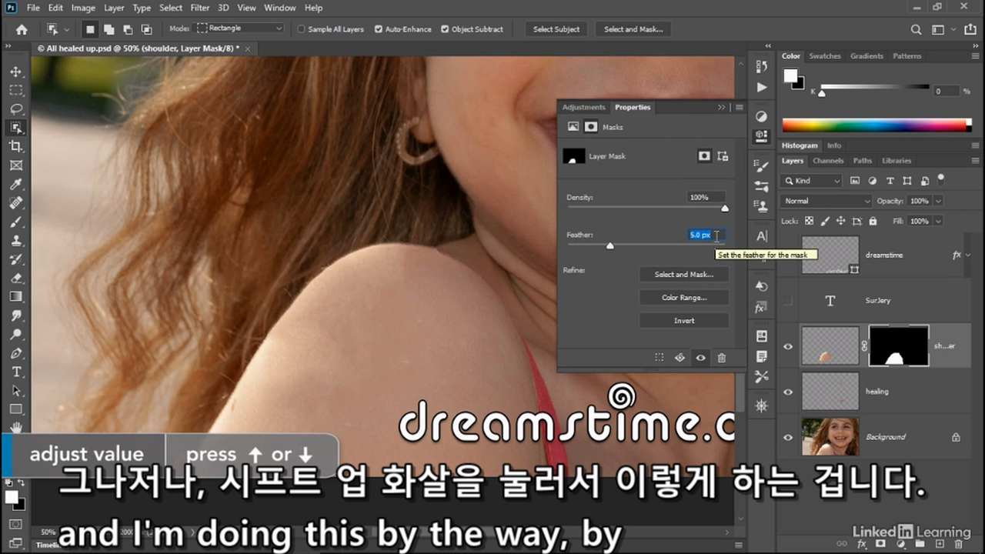Open the Mode Rectangle dropdown
This screenshot has width=985, height=554.
(240, 28)
